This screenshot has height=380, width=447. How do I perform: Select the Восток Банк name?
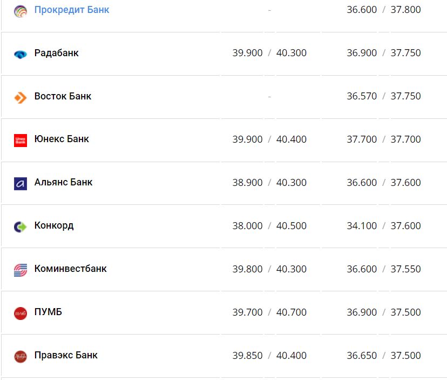(63, 96)
